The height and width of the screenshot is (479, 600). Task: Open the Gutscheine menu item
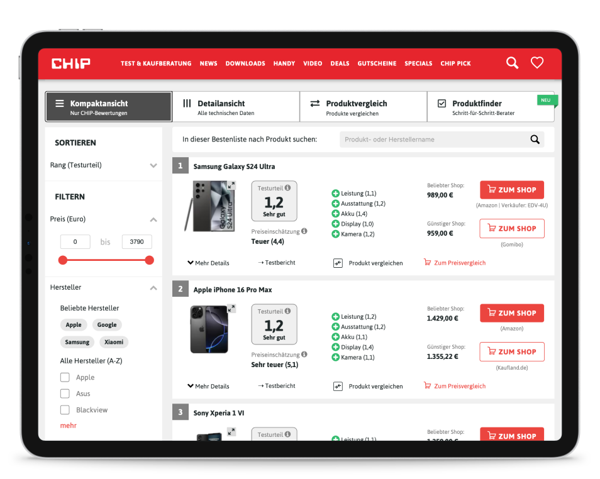377,63
